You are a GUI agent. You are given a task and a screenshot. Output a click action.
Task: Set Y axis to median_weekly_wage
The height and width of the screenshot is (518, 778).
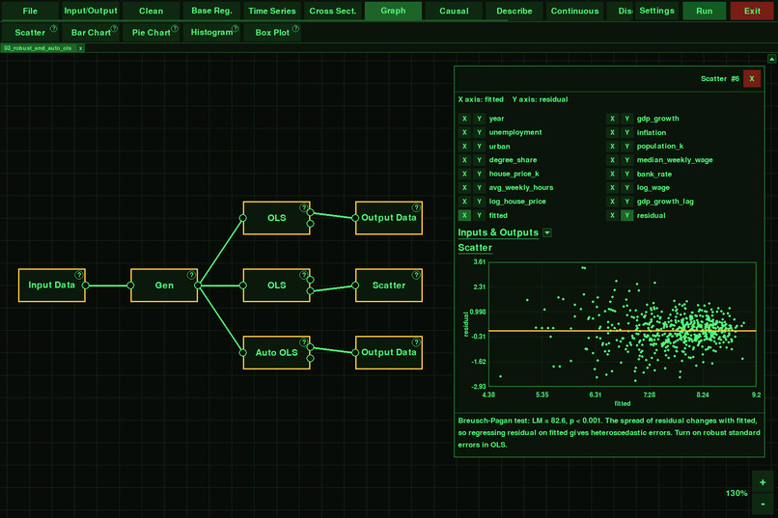tap(627, 160)
